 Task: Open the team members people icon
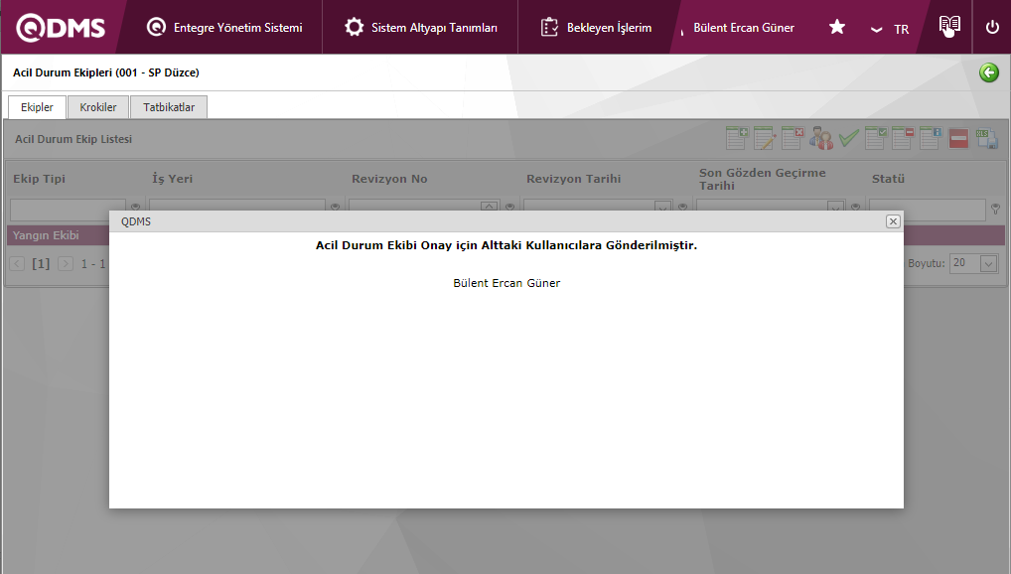coord(820,138)
